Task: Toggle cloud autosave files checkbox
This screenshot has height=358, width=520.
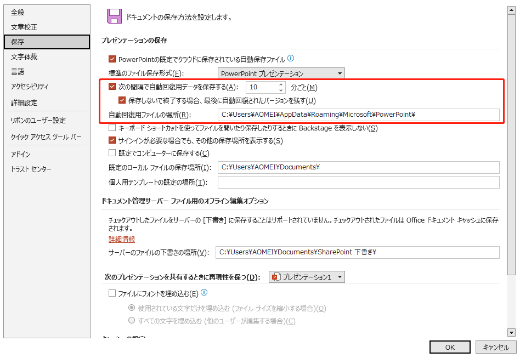Action: [x=112, y=59]
